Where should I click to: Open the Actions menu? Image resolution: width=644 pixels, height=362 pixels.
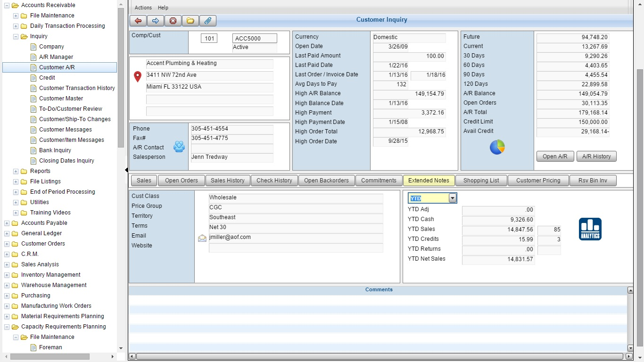click(143, 8)
